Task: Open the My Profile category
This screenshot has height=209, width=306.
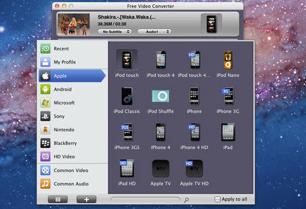Action: pyautogui.click(x=73, y=62)
